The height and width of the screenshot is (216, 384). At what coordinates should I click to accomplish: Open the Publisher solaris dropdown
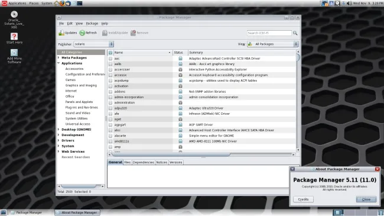[x=93, y=44]
